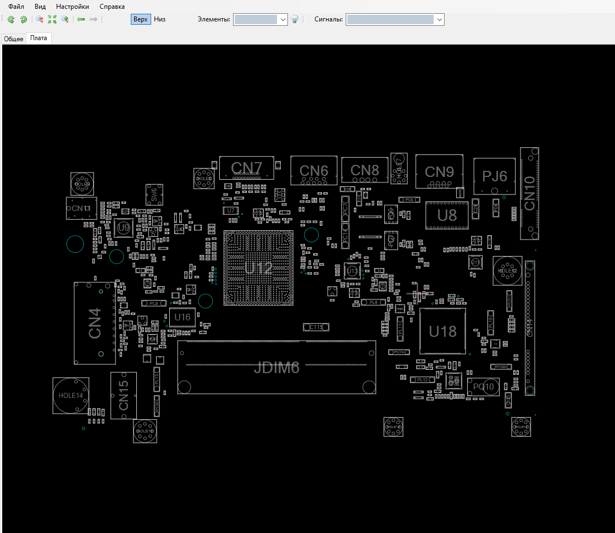Open the Сигналы dropdown list

(439, 20)
